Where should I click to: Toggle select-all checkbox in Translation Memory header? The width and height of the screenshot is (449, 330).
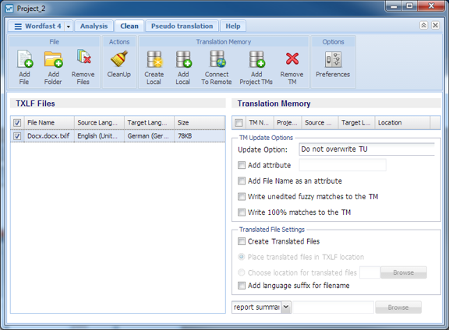[x=239, y=123]
